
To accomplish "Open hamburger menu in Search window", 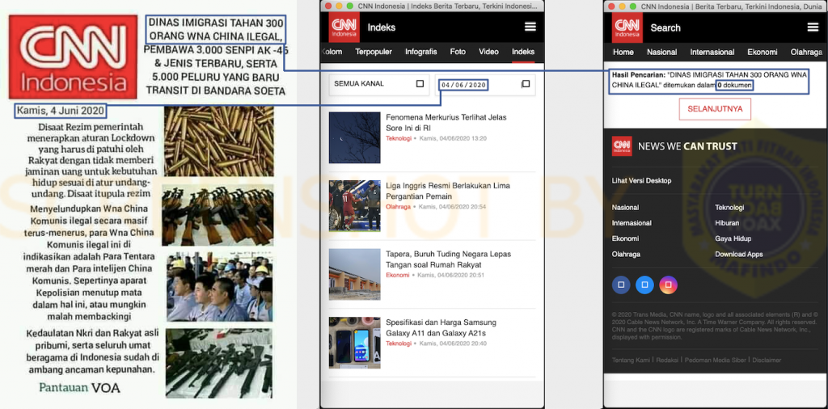I will [x=813, y=27].
